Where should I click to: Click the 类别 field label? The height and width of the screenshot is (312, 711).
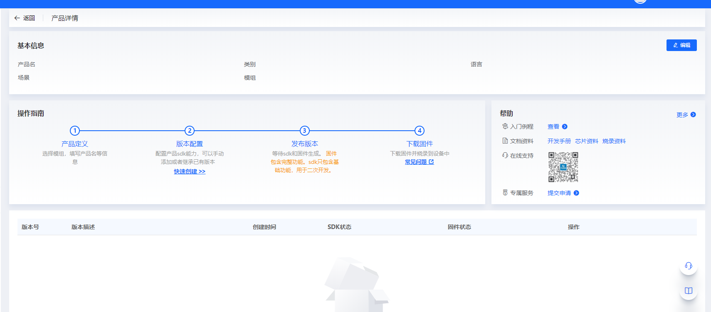coord(250,64)
